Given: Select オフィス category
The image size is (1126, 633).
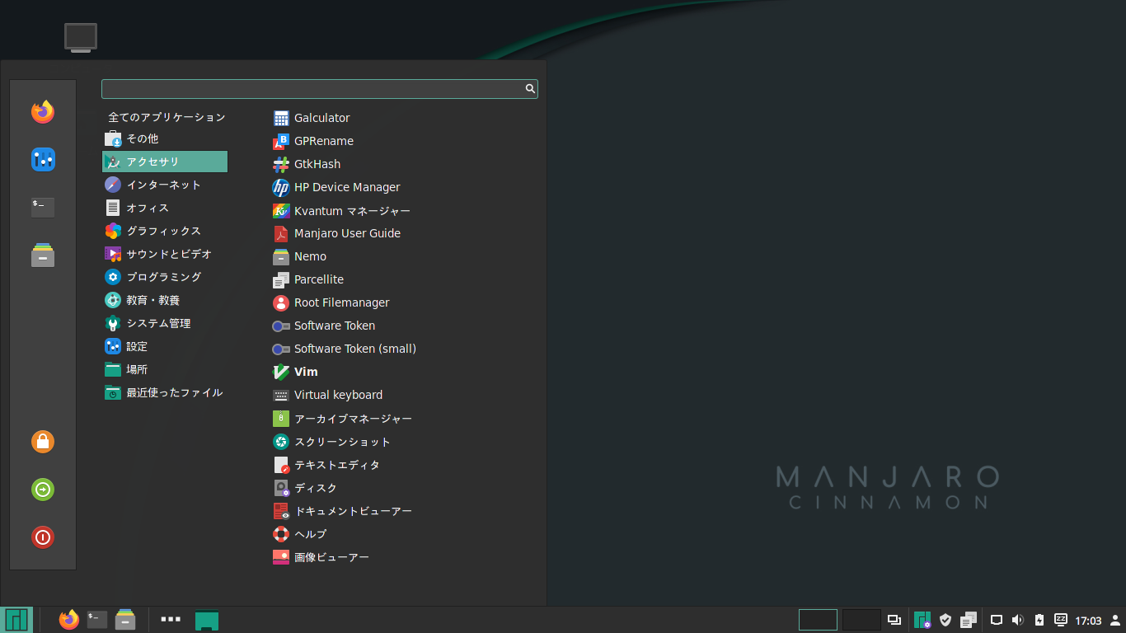Looking at the screenshot, I should (165, 208).
